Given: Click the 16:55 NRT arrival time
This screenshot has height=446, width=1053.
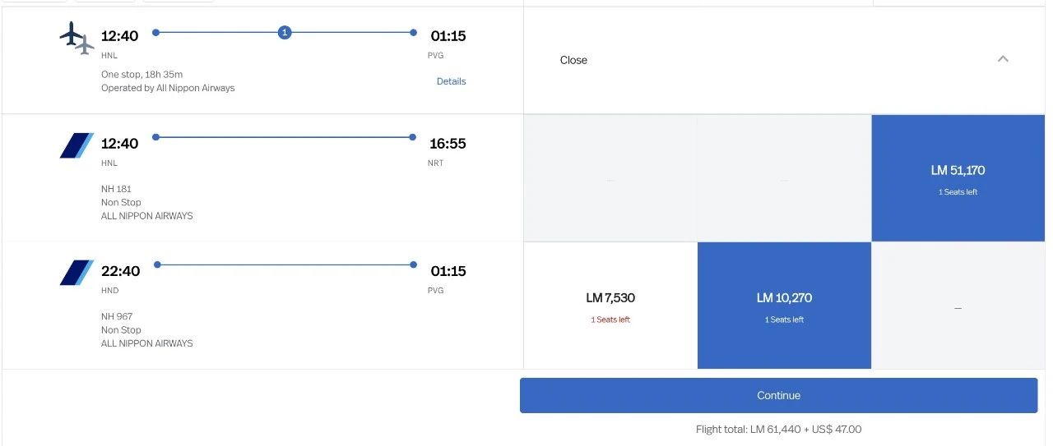Looking at the screenshot, I should (x=448, y=144).
